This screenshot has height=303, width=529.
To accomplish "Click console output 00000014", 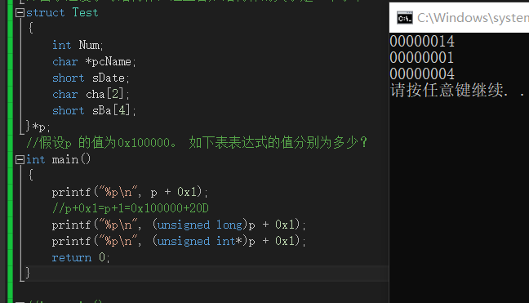I will (422, 42).
